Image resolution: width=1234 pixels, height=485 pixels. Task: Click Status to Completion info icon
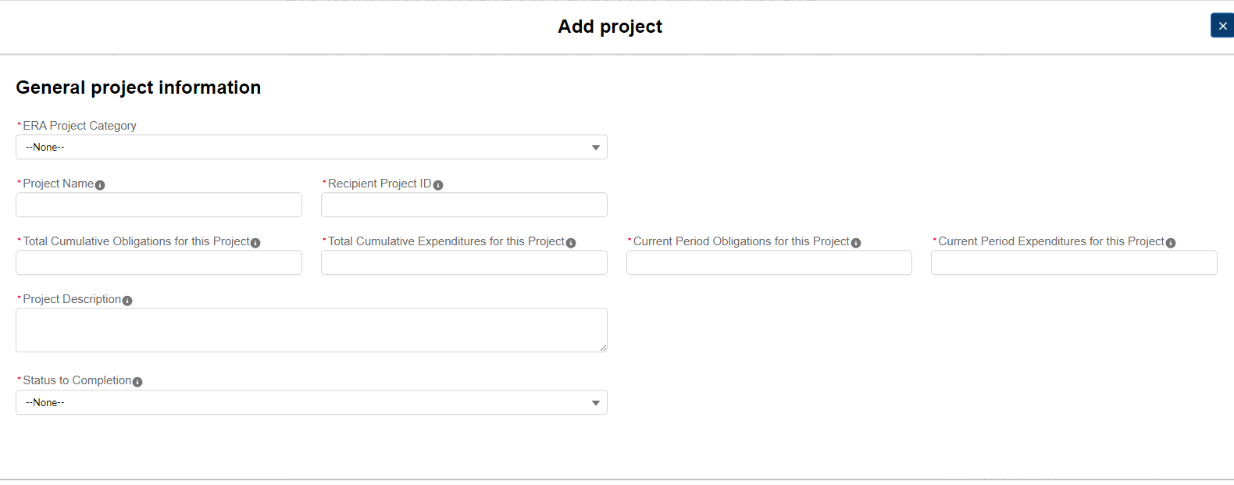coord(137,382)
